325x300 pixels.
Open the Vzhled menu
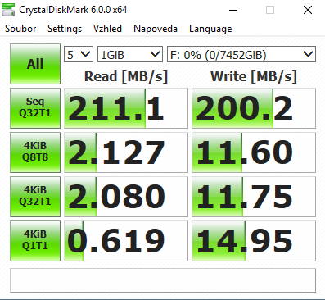pos(107,29)
